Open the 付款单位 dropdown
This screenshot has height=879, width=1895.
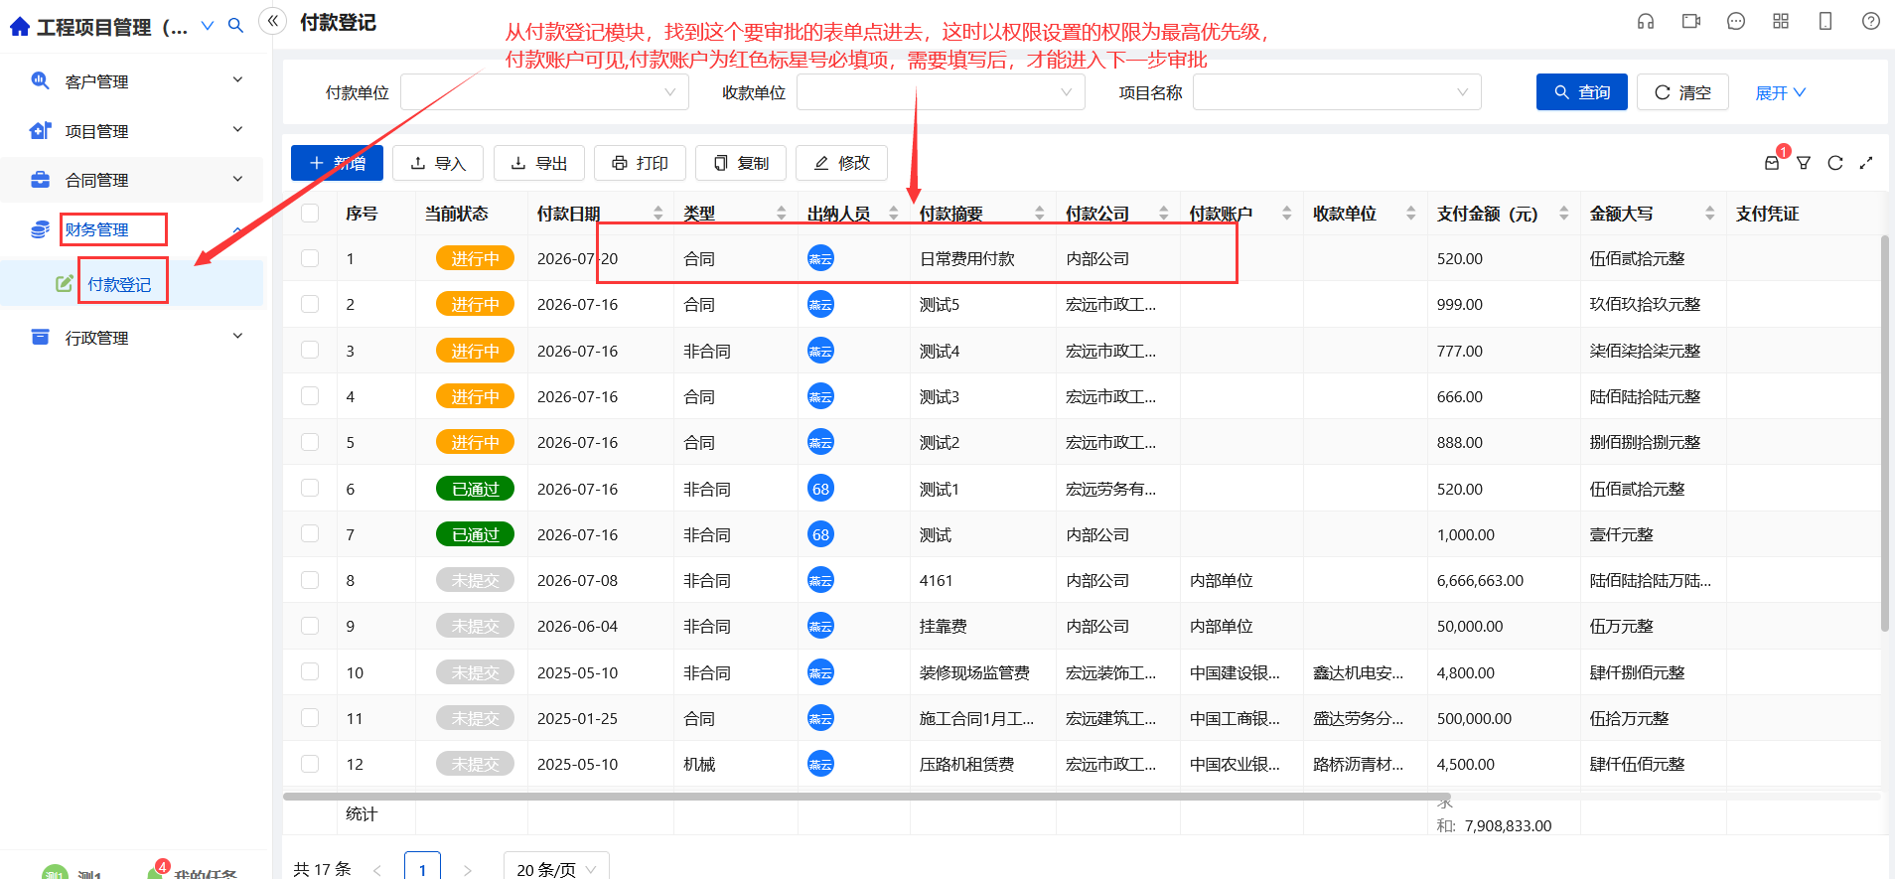544,92
